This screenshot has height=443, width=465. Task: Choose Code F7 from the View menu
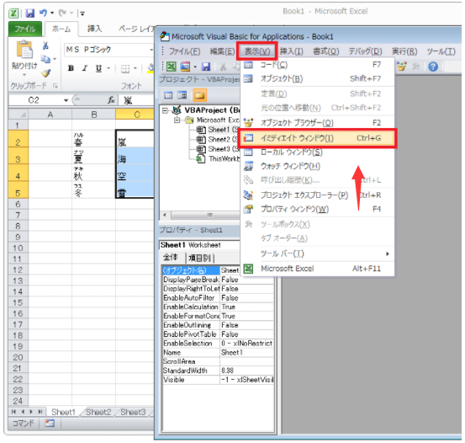coord(317,65)
